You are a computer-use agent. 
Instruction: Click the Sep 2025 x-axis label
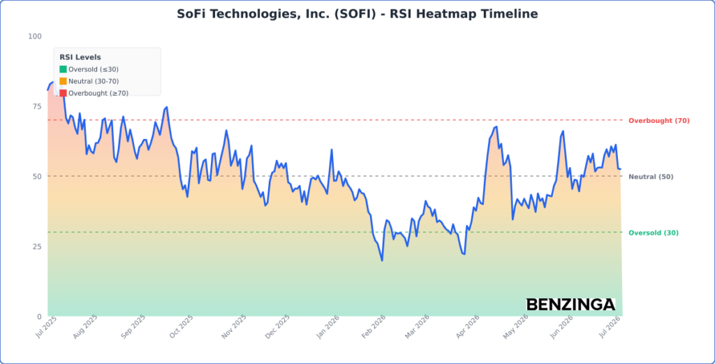click(x=134, y=326)
